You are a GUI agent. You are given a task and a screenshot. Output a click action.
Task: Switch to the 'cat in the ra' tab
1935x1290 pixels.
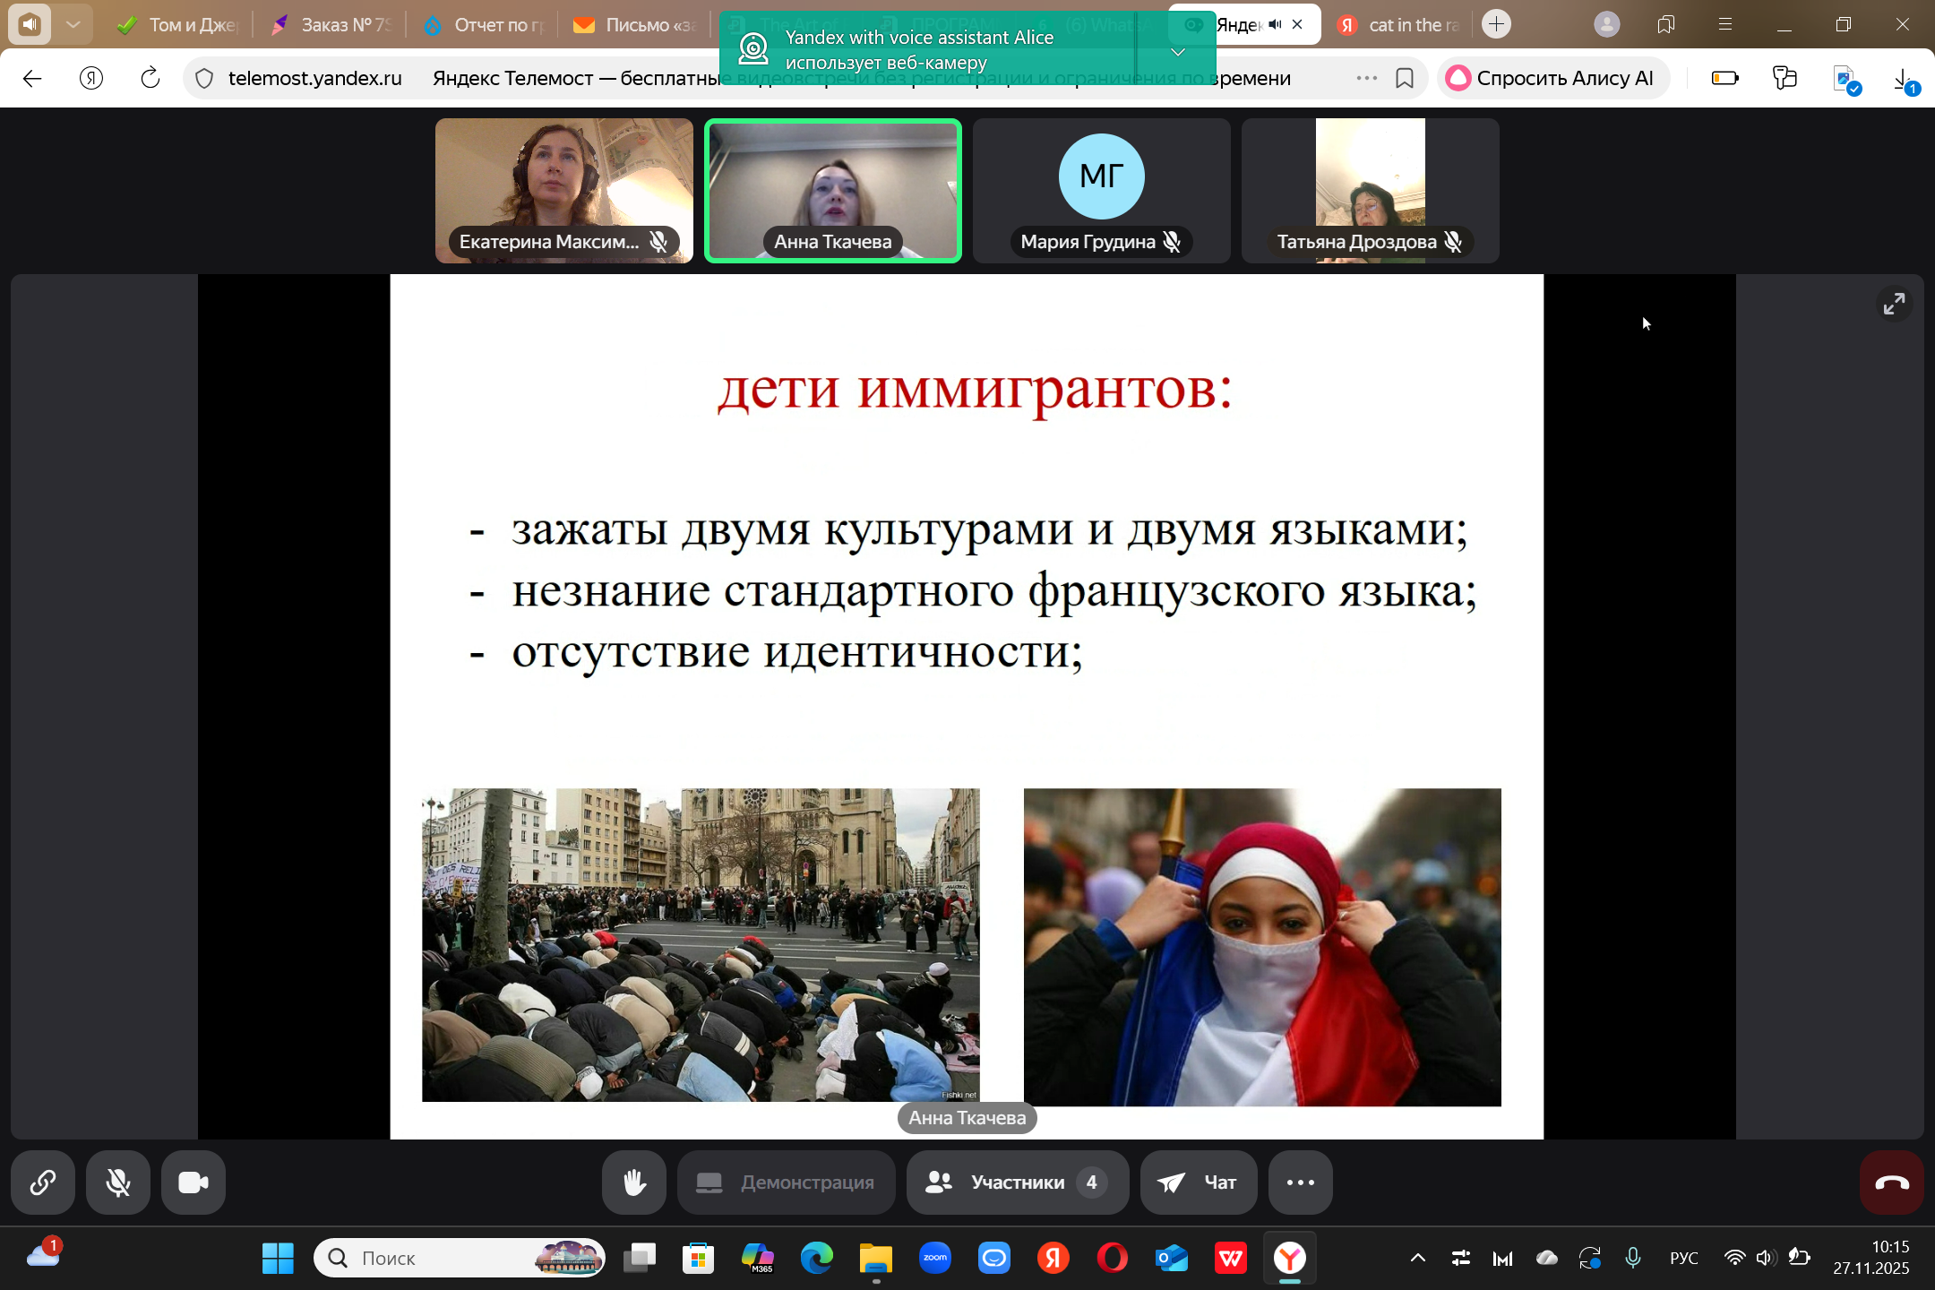point(1402,25)
